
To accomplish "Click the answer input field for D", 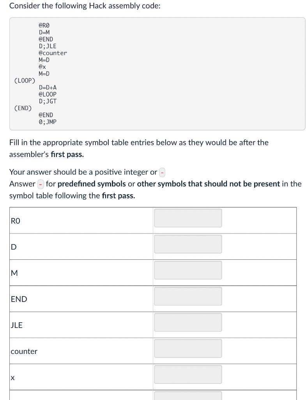I will click(188, 244).
